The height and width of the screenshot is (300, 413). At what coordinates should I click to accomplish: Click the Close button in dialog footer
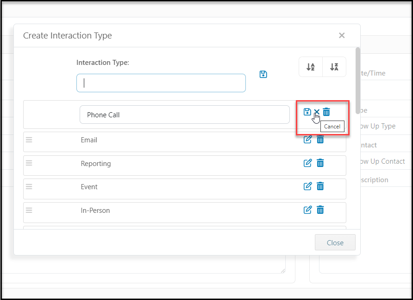[335, 243]
